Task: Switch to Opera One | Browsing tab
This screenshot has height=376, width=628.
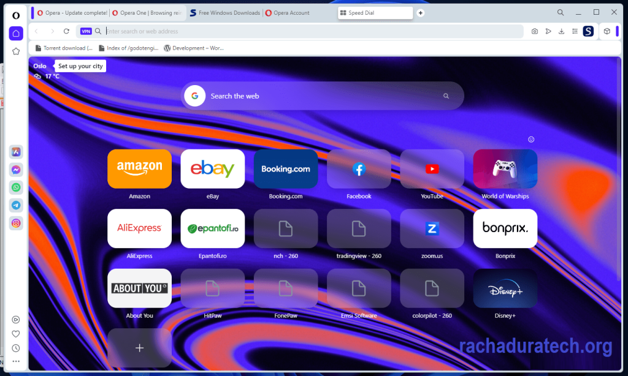Action: point(147,13)
